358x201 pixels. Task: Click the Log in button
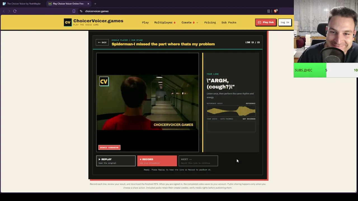[x=285, y=22]
